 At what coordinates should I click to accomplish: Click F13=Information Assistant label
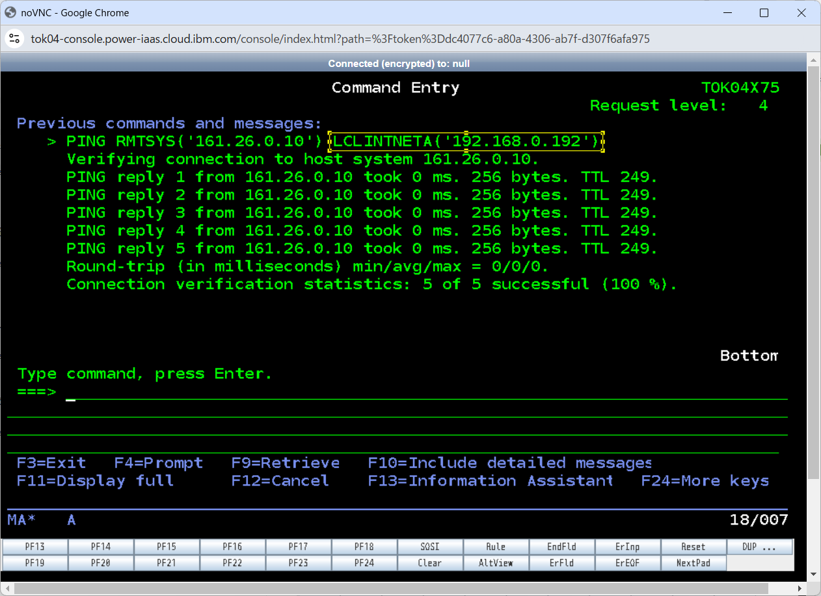tap(491, 481)
